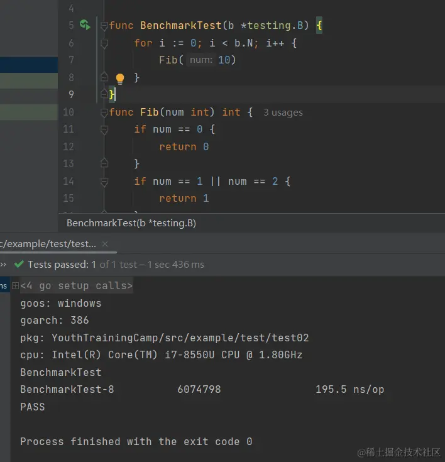Screen dimensions: 445x462
Task: Open the '3 usages' hint link
Action: point(283,113)
